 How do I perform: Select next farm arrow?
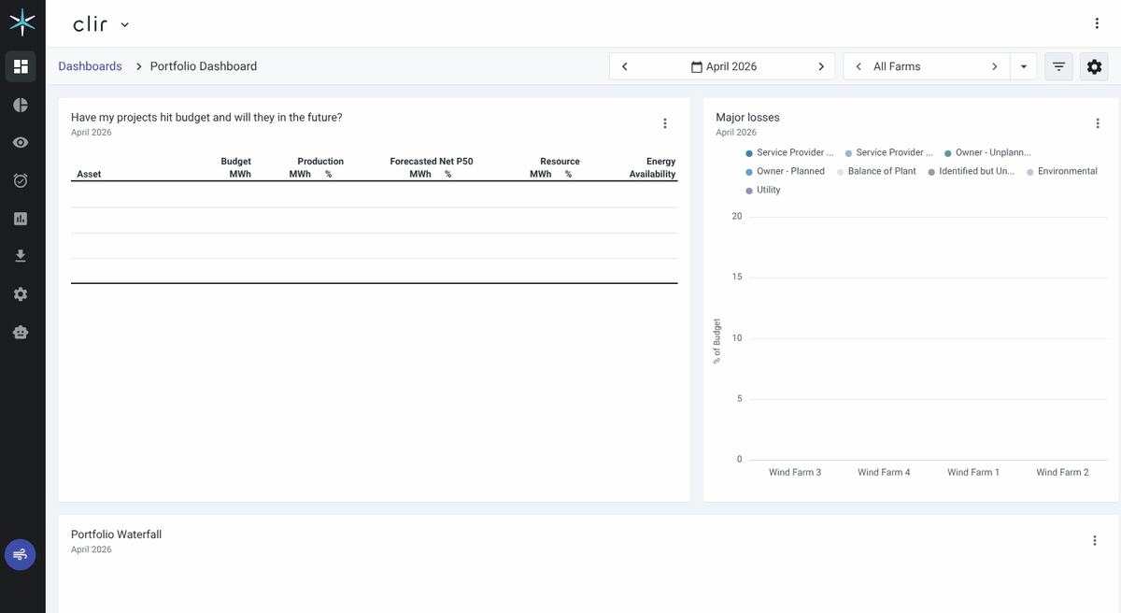point(995,66)
